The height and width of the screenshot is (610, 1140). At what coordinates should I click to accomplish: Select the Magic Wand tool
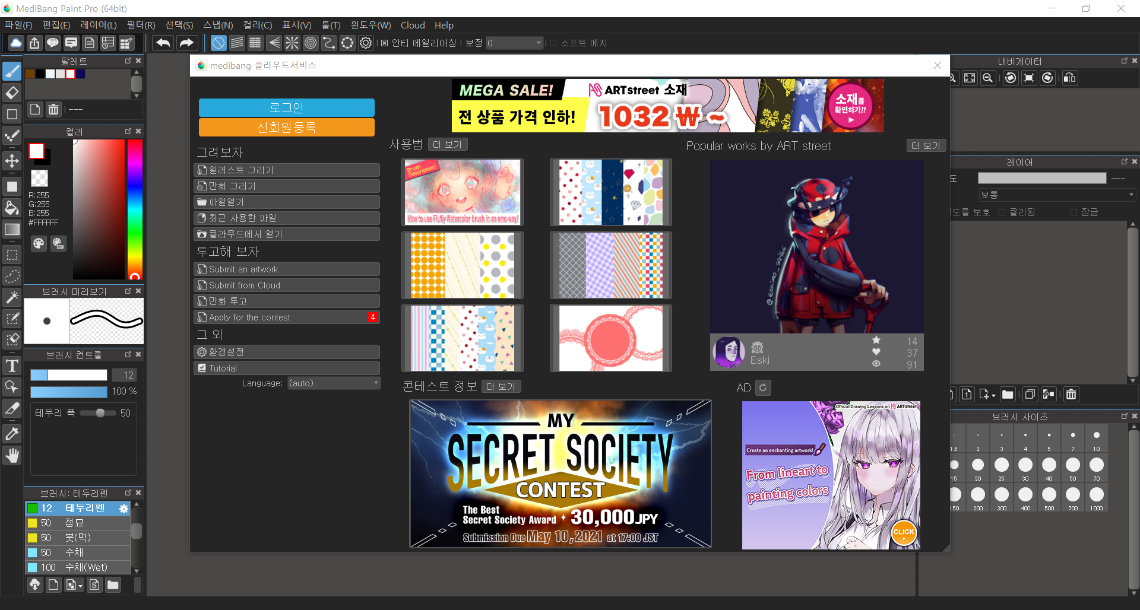12,297
